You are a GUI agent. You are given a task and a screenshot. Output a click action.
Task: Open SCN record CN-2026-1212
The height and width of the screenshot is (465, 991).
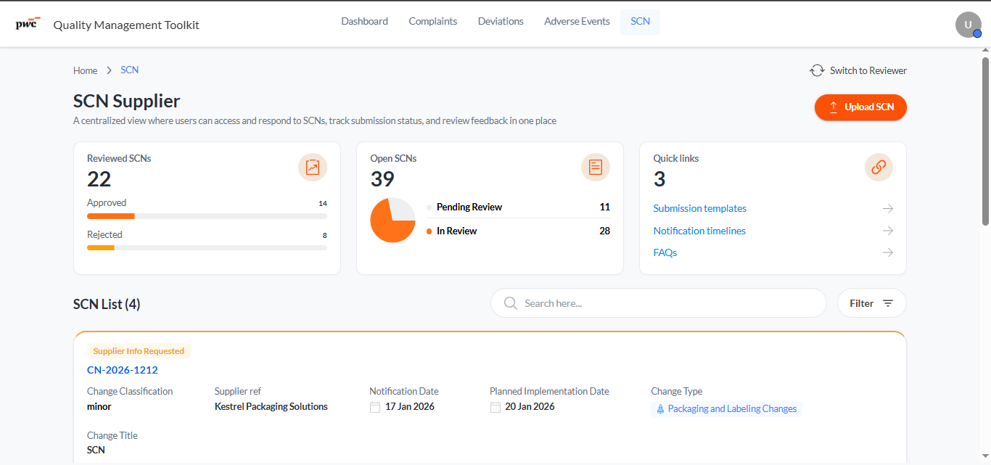click(x=123, y=370)
